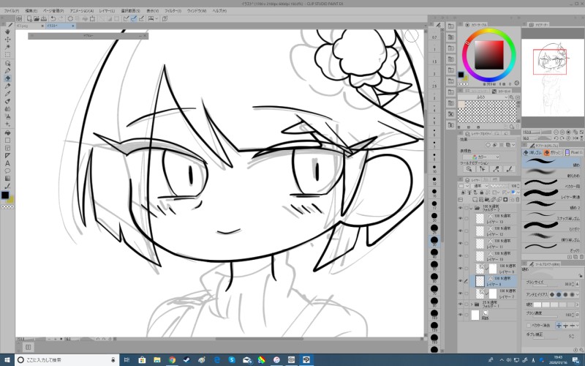The image size is (585, 366).
Task: Select the Text tool
Action: coord(7,163)
